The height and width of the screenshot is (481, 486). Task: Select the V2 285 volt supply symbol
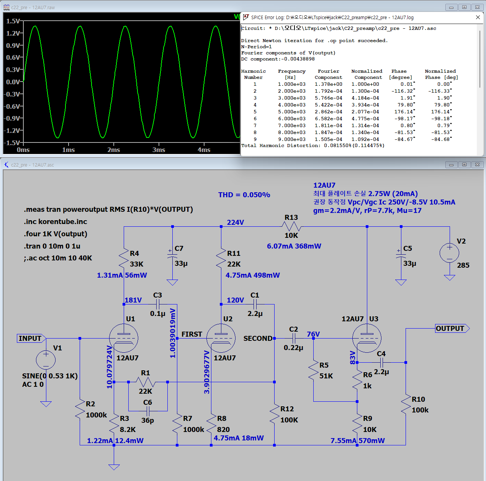(x=450, y=253)
